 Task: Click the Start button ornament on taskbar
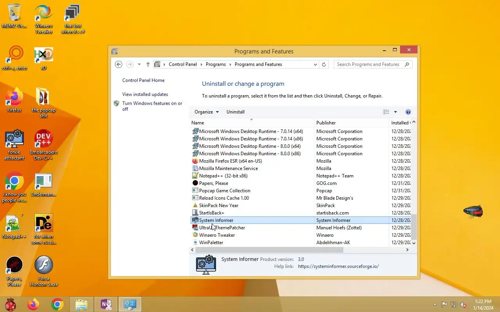(x=10, y=304)
